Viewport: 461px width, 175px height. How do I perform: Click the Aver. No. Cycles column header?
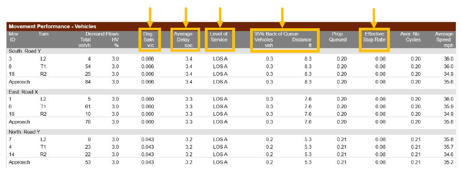point(411,37)
